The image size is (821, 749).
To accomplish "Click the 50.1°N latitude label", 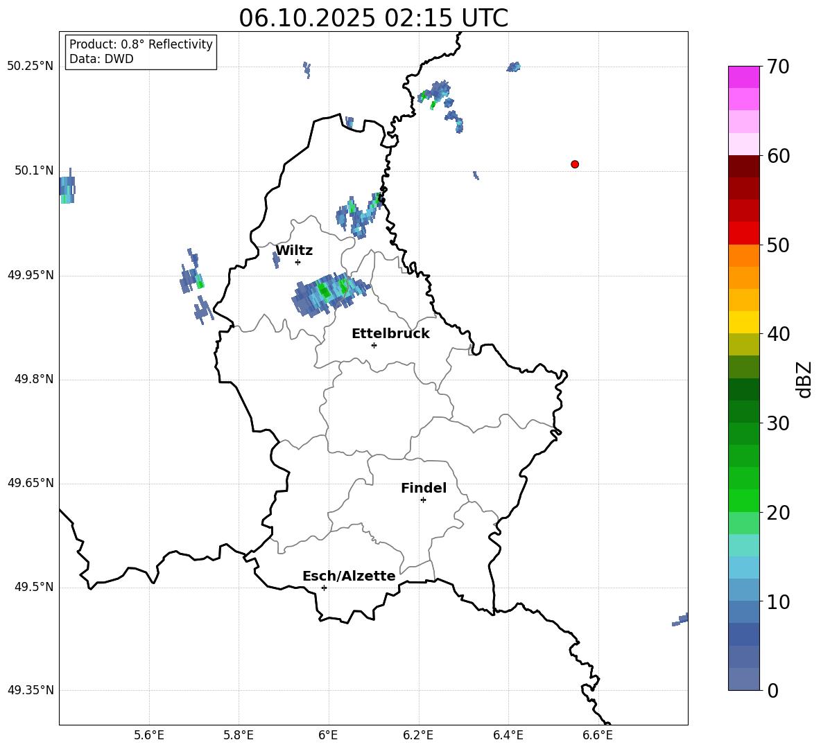I will (33, 171).
